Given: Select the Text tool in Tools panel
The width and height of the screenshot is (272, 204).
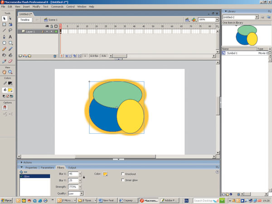Looking at the screenshot, I should (10, 37).
